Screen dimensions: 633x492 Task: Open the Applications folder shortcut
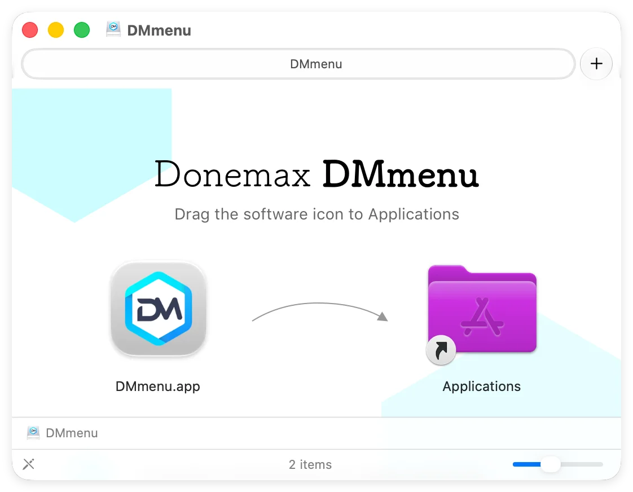tap(482, 314)
